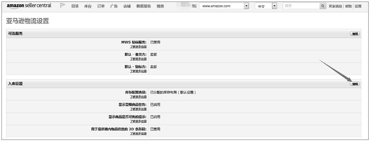Image resolution: width=370 pixels, height=142 pixels.
Task: Open the 中文 language dropdown
Action: coord(266,6)
